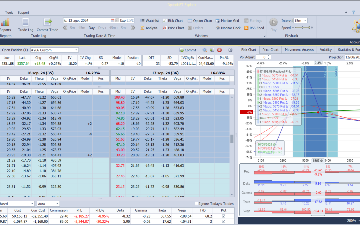Click the Theta column header in bottom grid
This screenshot has height=225, width=360.
coord(161,210)
